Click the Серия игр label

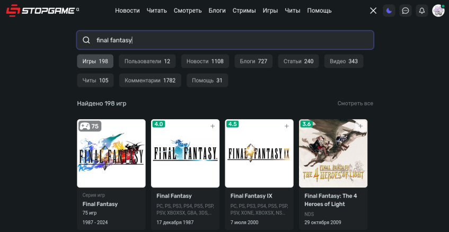pyautogui.click(x=94, y=195)
